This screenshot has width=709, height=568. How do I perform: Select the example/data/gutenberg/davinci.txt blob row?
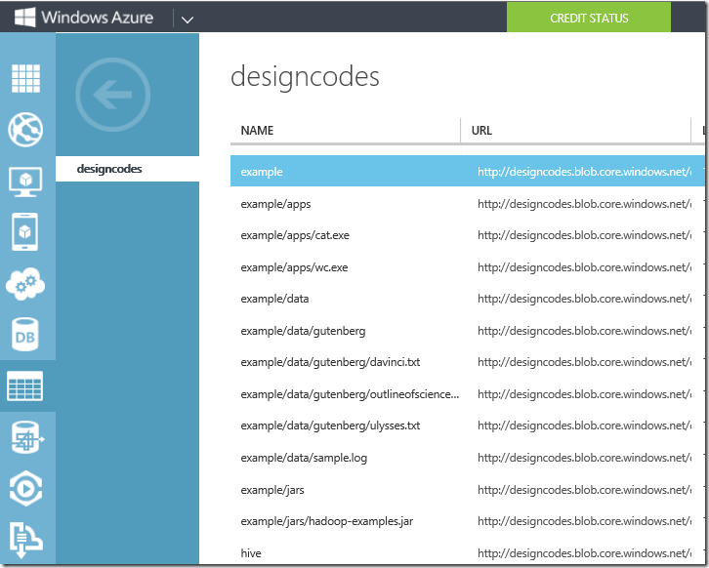click(x=330, y=362)
